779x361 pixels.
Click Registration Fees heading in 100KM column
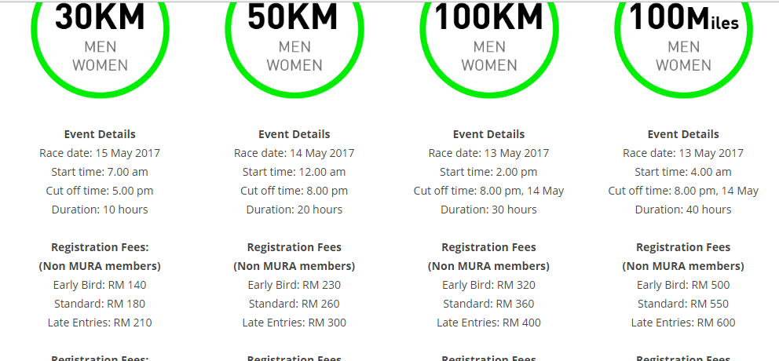(489, 247)
